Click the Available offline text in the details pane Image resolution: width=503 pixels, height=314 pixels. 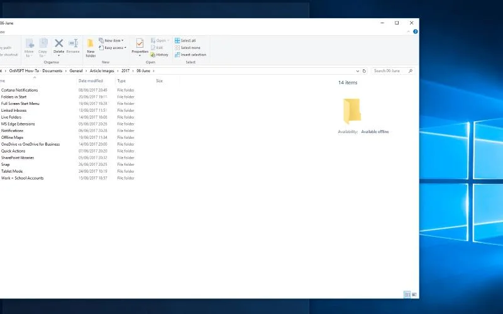375,132
